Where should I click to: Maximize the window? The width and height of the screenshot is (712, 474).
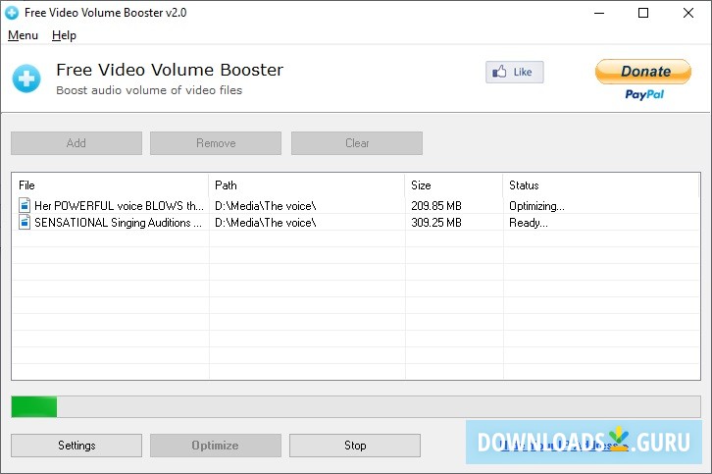[643, 13]
